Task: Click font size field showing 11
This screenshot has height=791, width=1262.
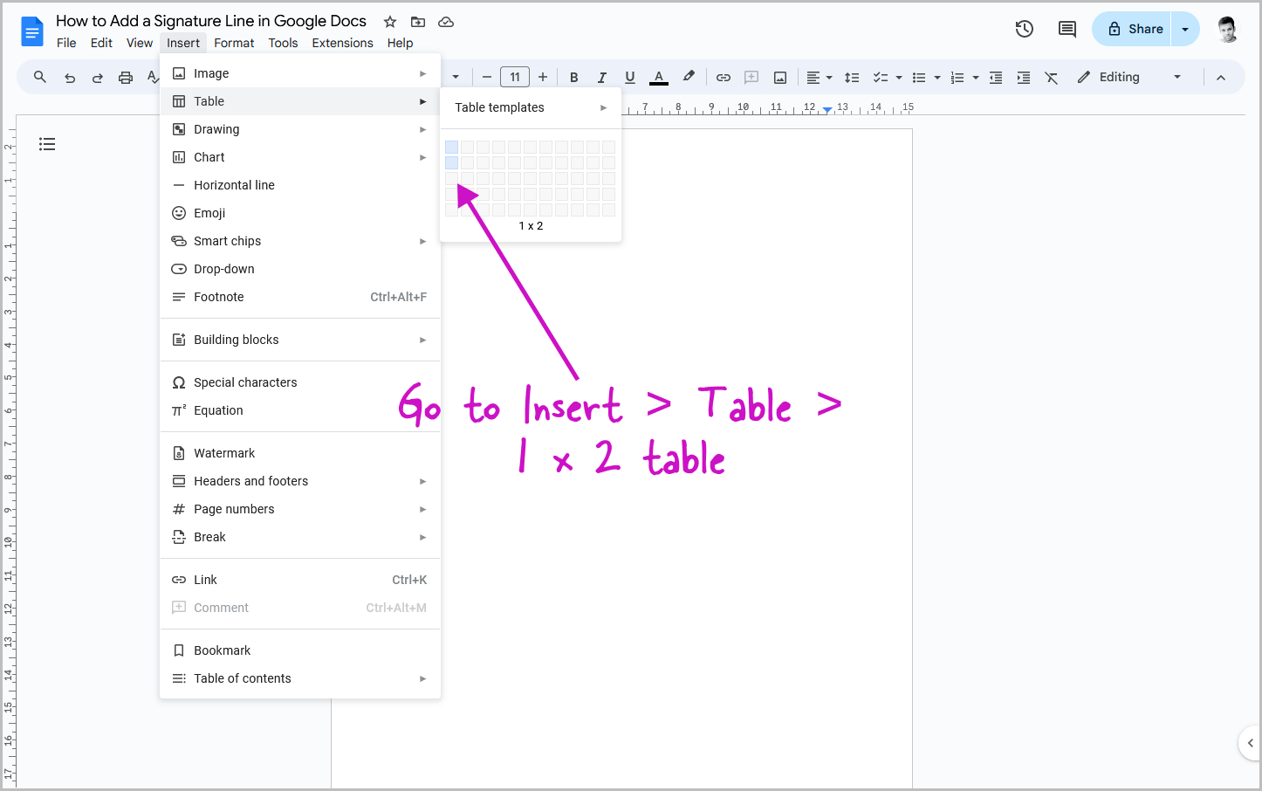Action: (515, 77)
